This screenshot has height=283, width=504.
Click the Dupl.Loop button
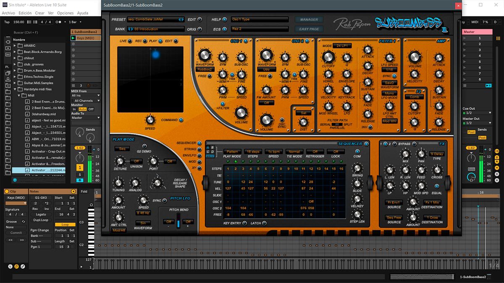point(41,220)
